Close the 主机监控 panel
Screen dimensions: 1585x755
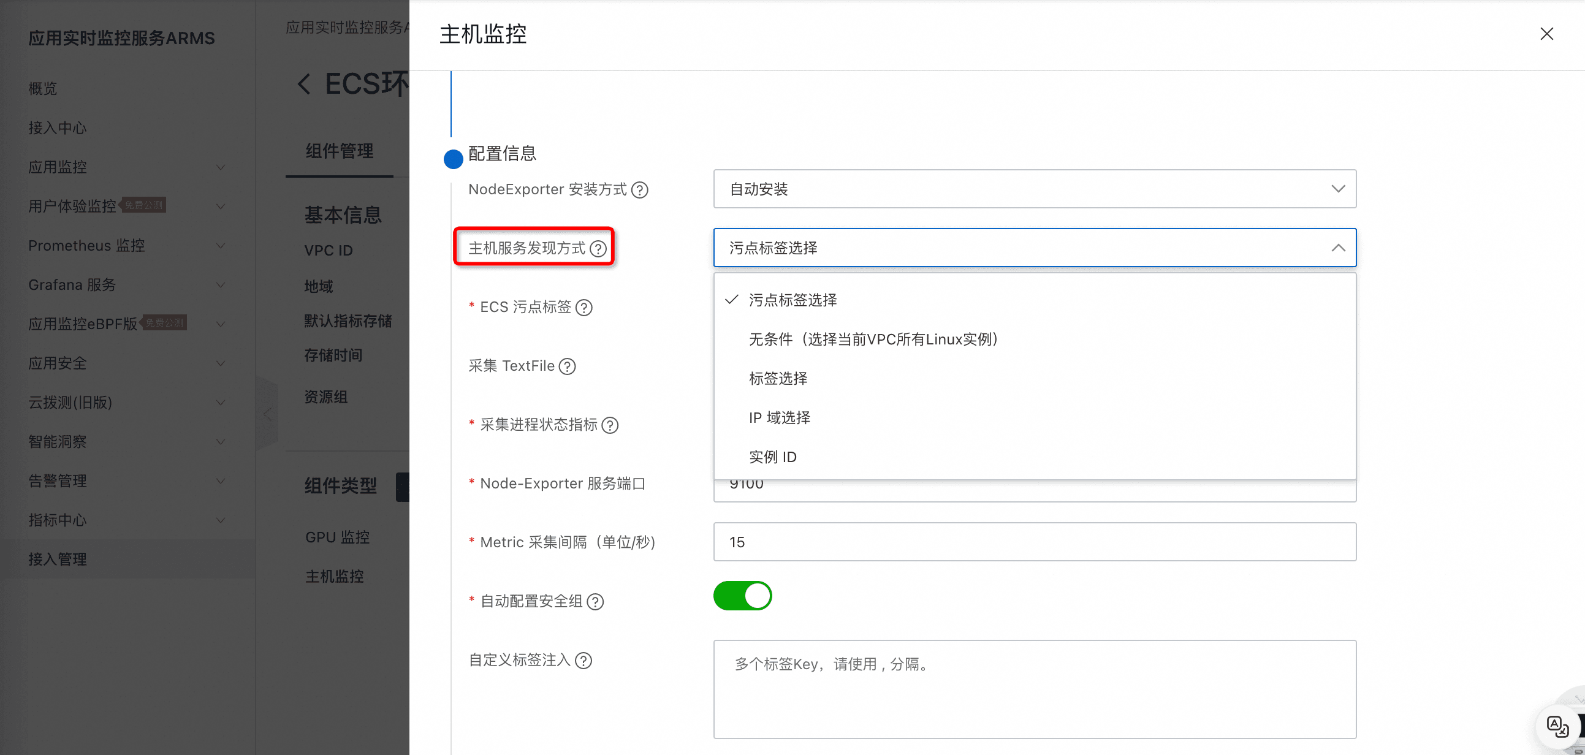1546,34
